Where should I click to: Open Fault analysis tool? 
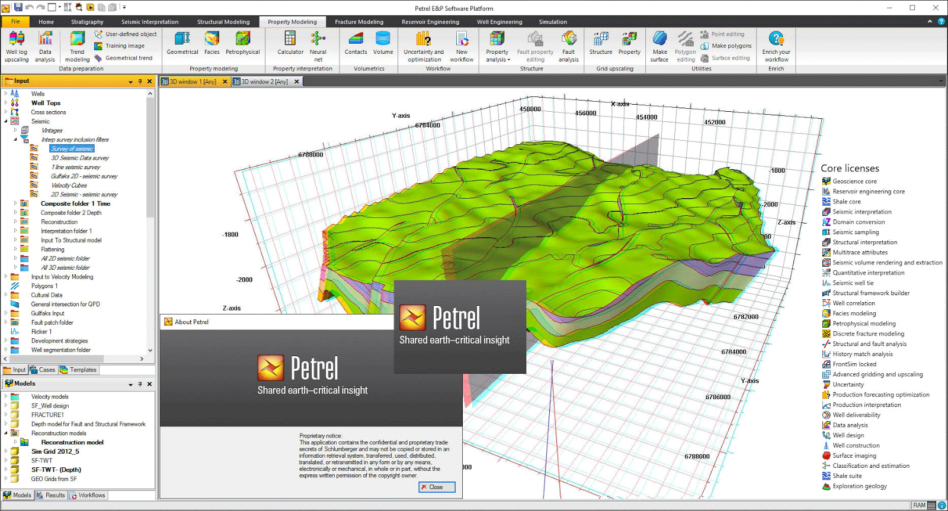569,47
